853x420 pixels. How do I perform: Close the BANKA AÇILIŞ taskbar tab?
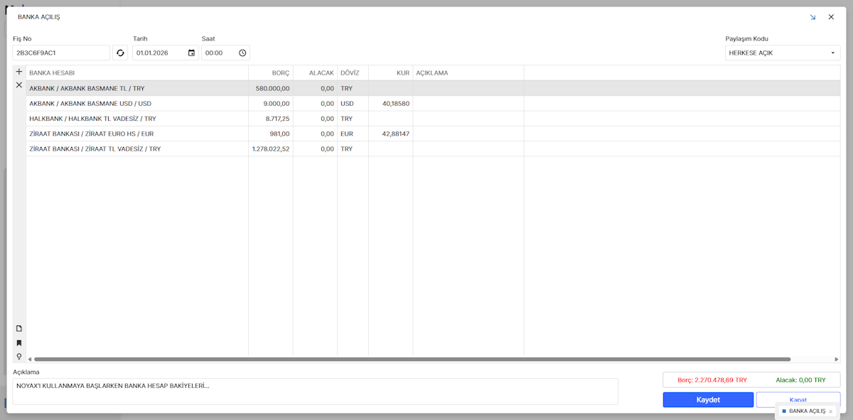pyautogui.click(x=830, y=411)
